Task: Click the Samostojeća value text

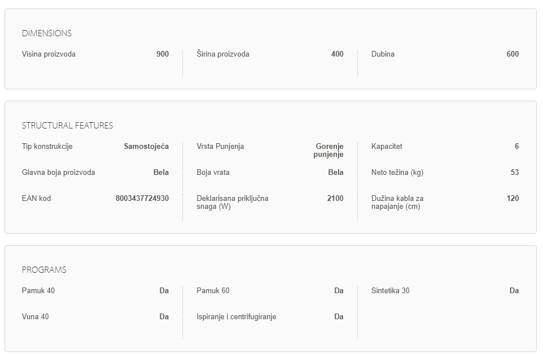Action: click(146, 147)
